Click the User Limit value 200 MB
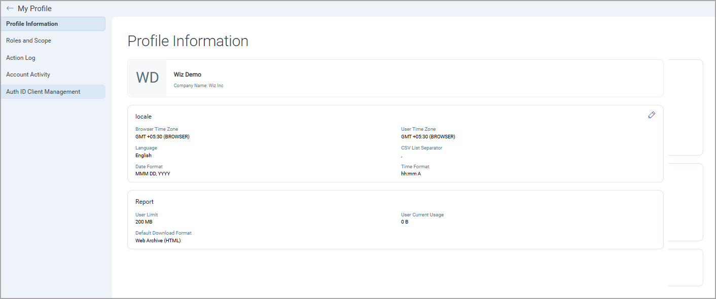This screenshot has height=299, width=716. pyautogui.click(x=144, y=222)
